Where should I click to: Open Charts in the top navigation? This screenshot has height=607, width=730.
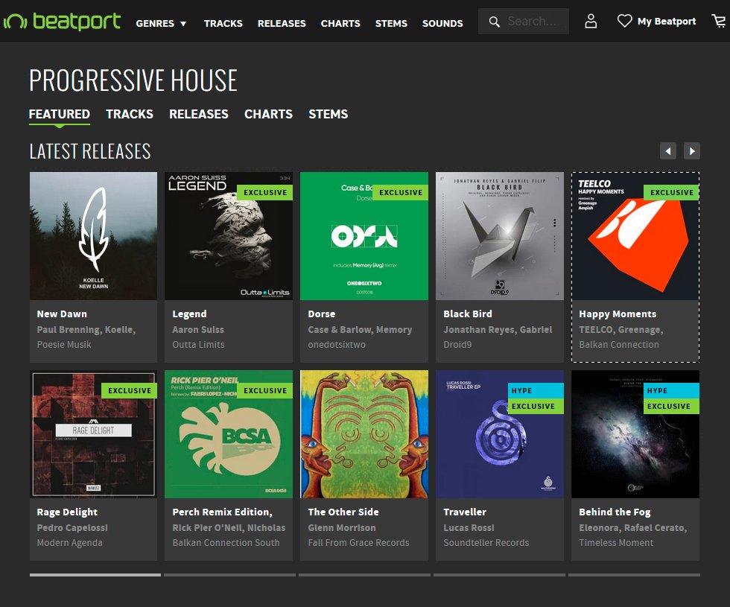point(340,23)
